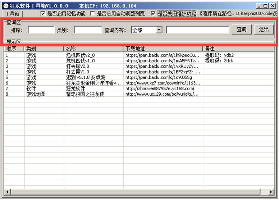Click the www.uc129.com address cell

pyautogui.click(x=163, y=94)
